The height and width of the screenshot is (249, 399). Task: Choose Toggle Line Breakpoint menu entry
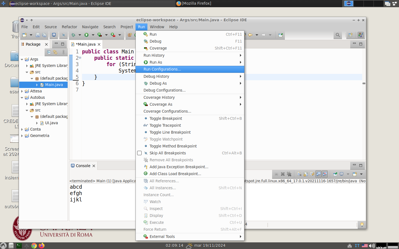point(170,132)
